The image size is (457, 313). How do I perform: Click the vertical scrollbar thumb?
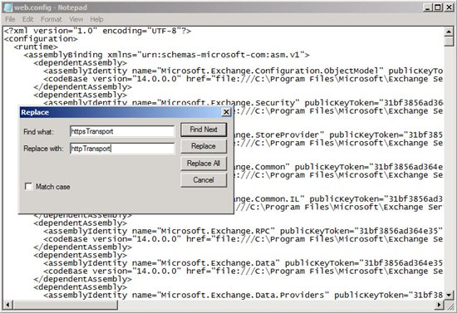click(449, 41)
